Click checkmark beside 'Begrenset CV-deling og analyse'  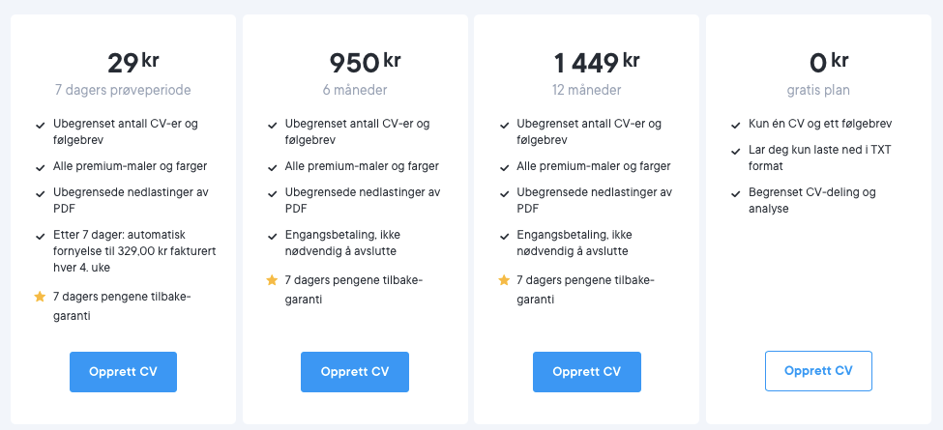tap(736, 193)
